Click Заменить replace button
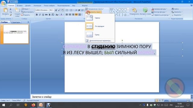The height and width of the screenshot is (108, 193). coord(177,12)
